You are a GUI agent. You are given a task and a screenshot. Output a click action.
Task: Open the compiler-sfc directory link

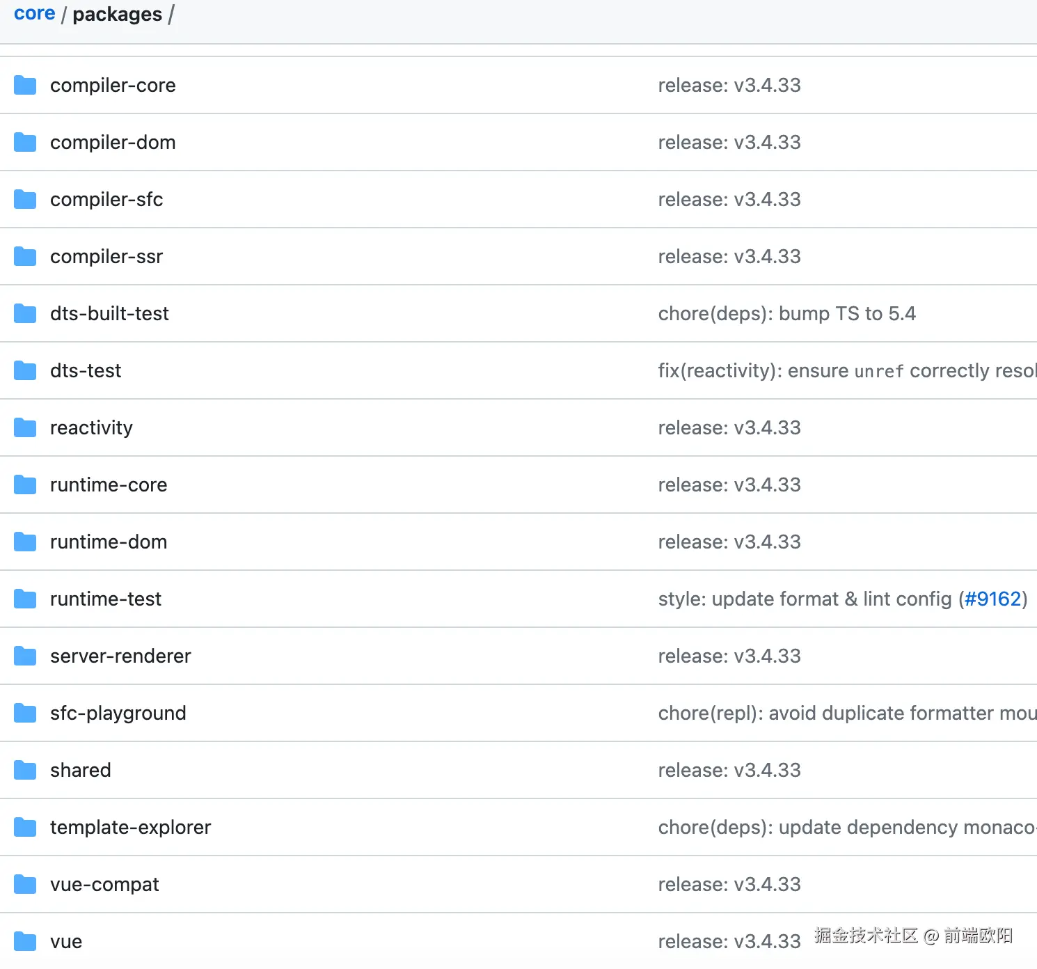coord(106,200)
